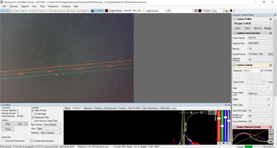
Task: Open the Capture menu
Action: tap(25, 6)
